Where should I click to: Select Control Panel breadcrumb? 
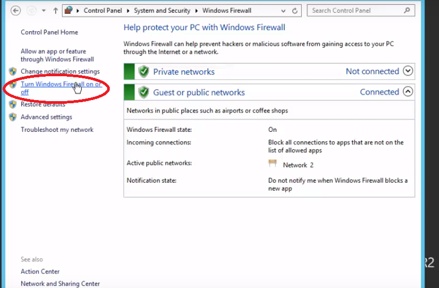(103, 11)
